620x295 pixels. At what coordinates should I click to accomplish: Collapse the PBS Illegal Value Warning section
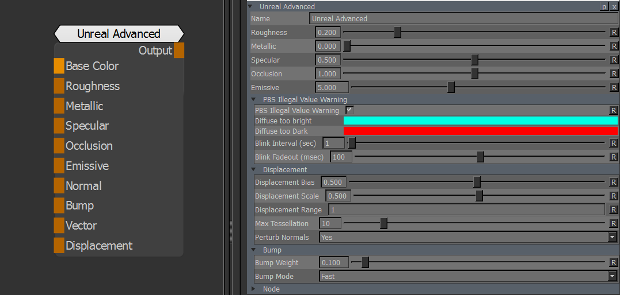click(x=253, y=100)
